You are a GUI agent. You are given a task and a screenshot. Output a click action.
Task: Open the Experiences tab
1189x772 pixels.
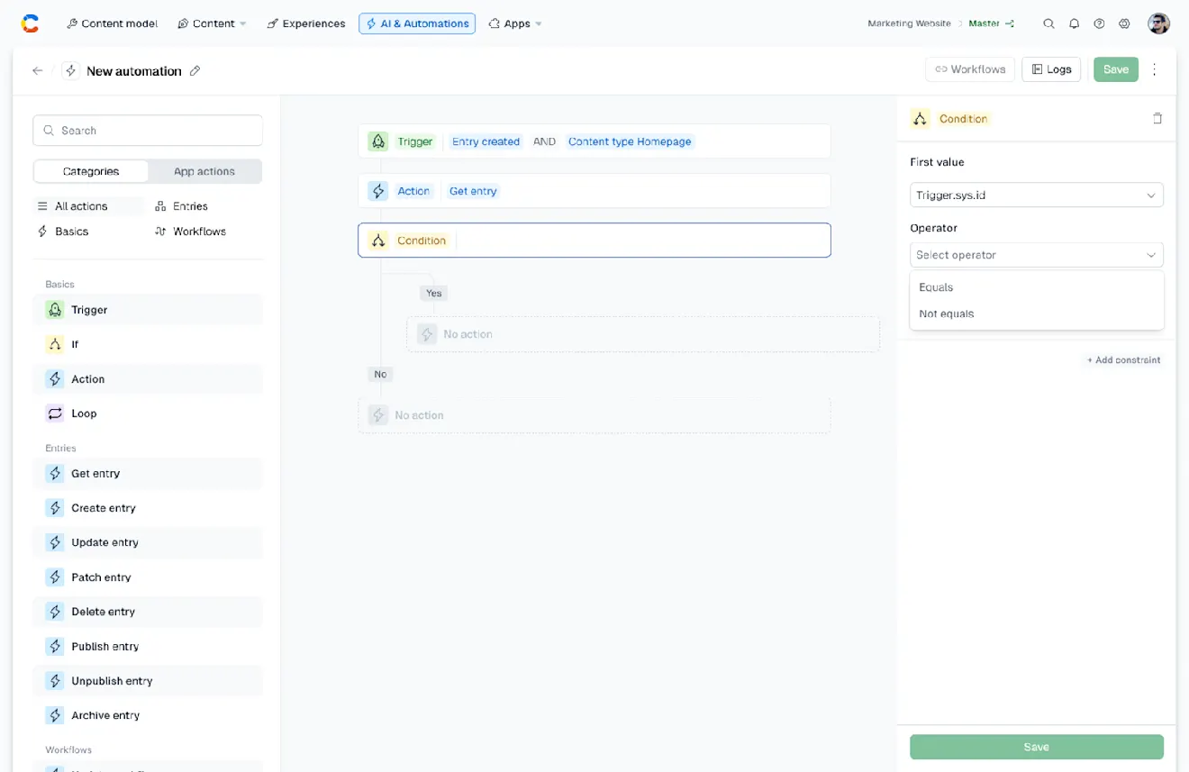(306, 23)
